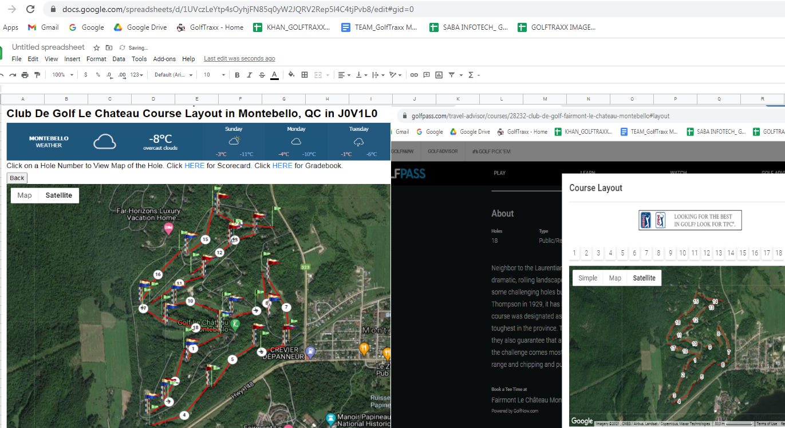Open the Edit menu
The width and height of the screenshot is (785, 428).
point(33,59)
